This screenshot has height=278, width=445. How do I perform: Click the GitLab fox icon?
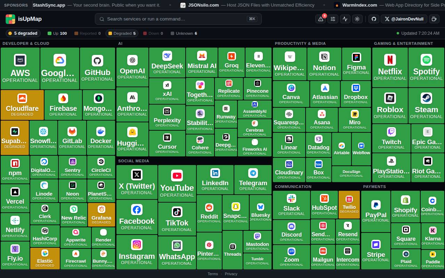pos(72,131)
